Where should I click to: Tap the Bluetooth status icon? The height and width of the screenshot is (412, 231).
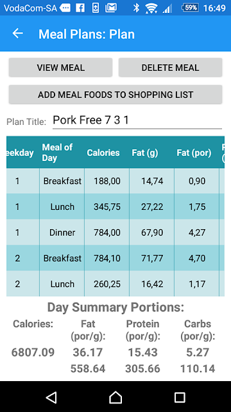tap(136, 8)
